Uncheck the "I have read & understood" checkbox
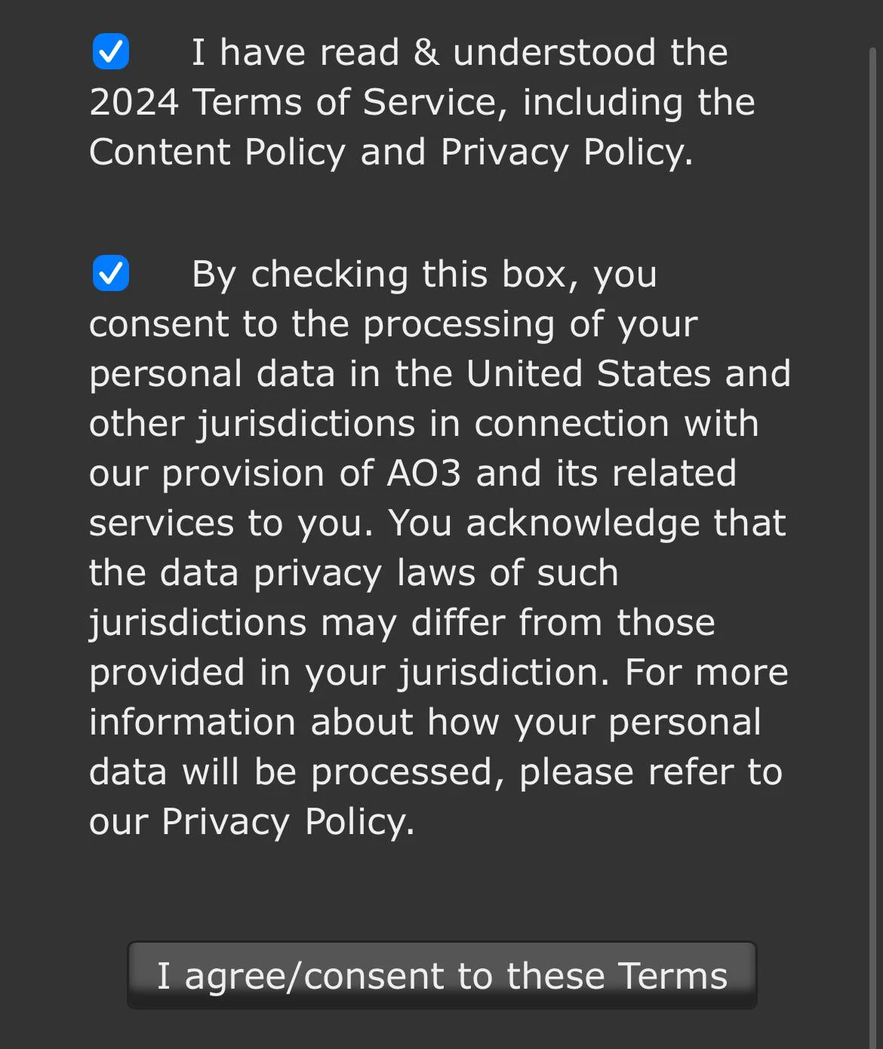Screen dimensions: 883x1049 coord(110,51)
